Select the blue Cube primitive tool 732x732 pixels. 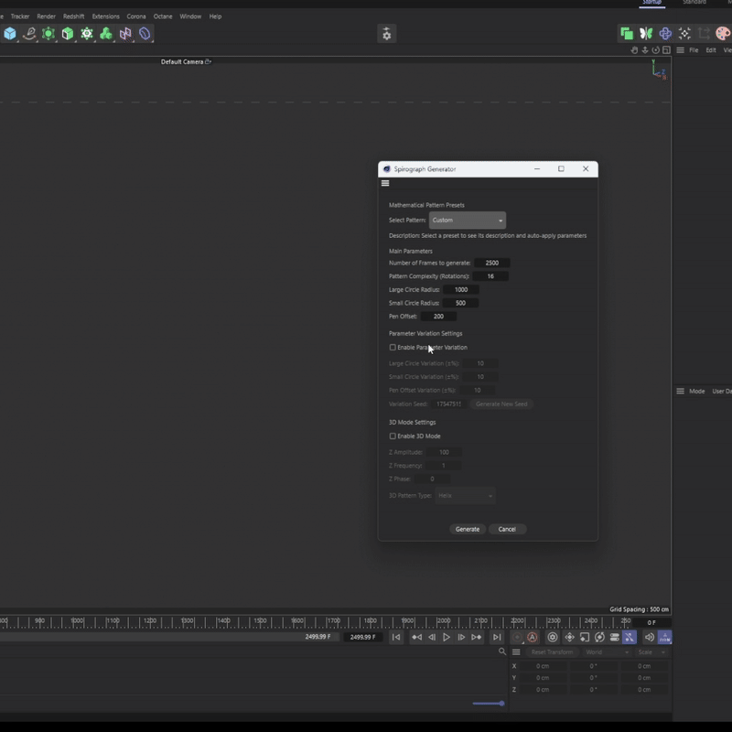(10, 34)
